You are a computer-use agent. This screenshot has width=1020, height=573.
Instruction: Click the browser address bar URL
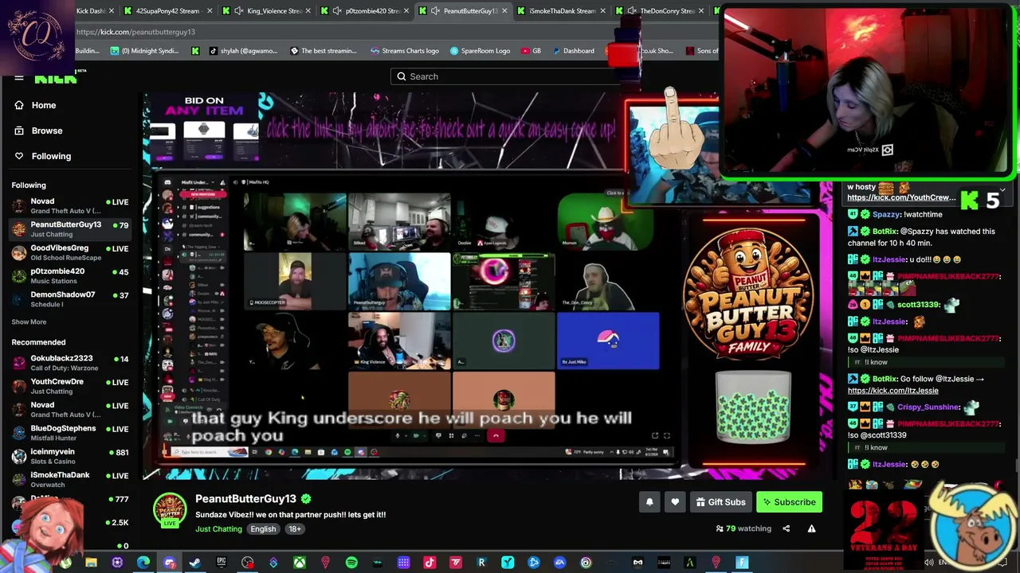pos(135,32)
